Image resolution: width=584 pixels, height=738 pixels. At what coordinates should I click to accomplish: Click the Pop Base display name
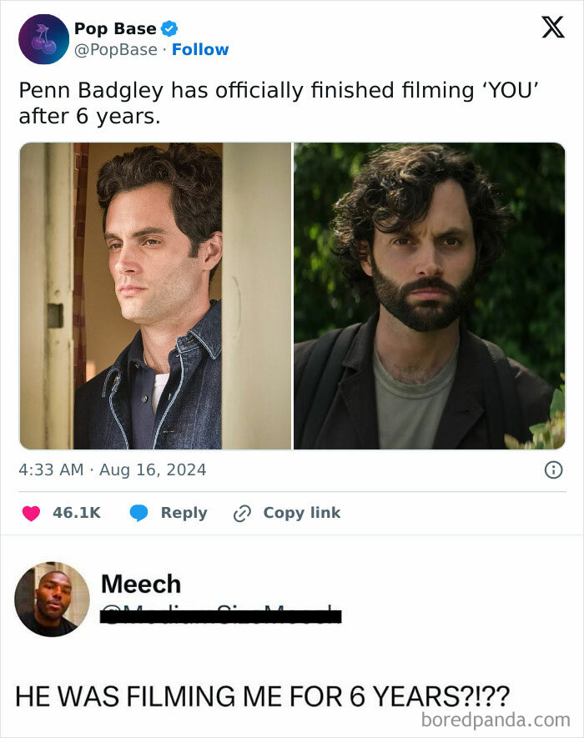(x=115, y=28)
